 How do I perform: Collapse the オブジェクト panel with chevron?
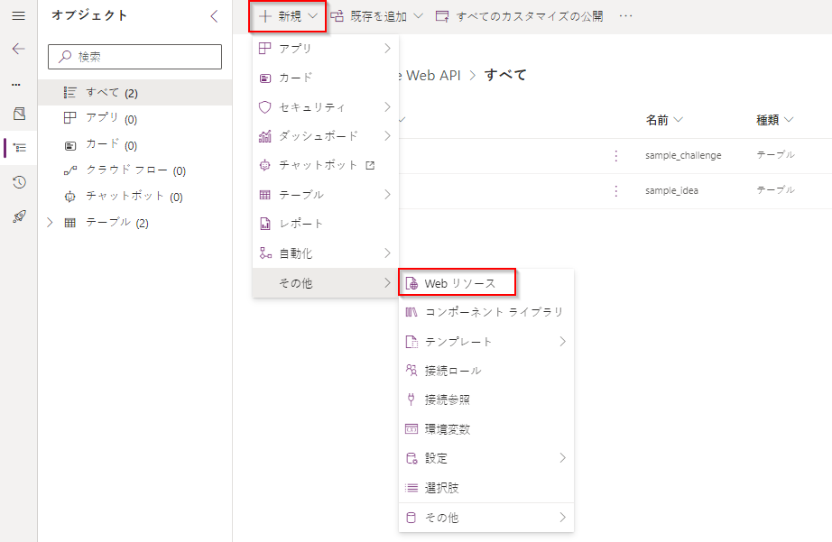[x=215, y=16]
